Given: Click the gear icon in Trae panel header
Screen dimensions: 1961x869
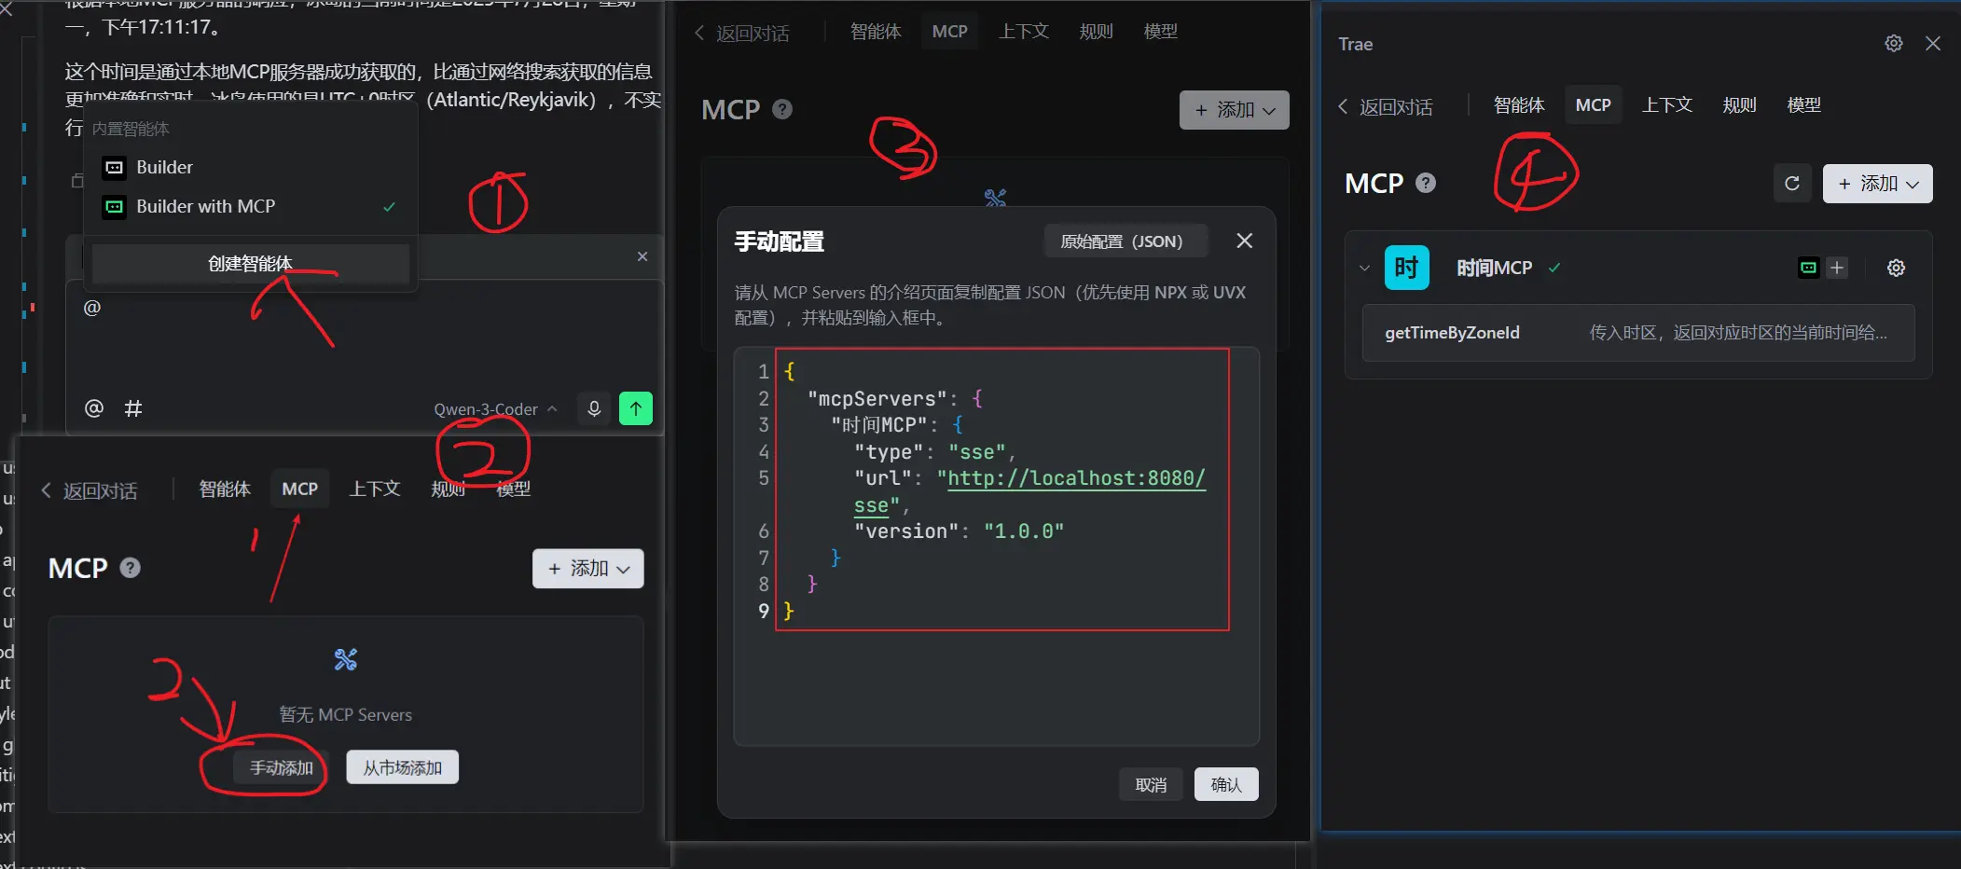Looking at the screenshot, I should tap(1893, 44).
